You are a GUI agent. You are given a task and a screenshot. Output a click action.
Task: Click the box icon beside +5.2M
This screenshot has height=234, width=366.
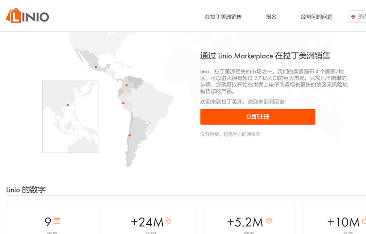(269, 220)
